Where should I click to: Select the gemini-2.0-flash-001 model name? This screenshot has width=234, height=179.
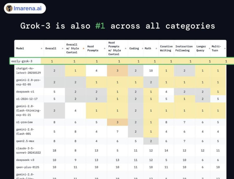[x=25, y=131]
